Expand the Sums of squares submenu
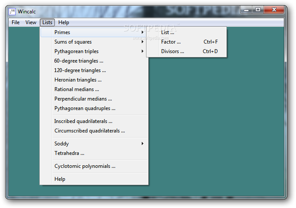The height and width of the screenshot is (208, 296). tap(94, 42)
